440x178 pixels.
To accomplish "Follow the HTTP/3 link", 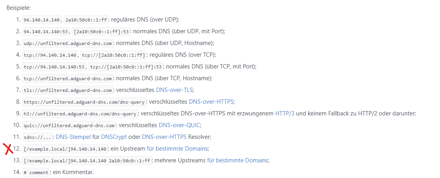I will 285,113.
